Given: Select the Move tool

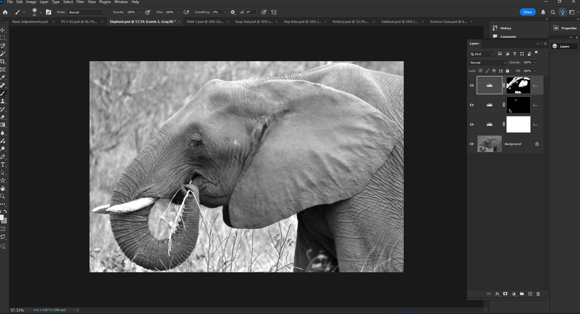Looking at the screenshot, I should click(x=3, y=30).
